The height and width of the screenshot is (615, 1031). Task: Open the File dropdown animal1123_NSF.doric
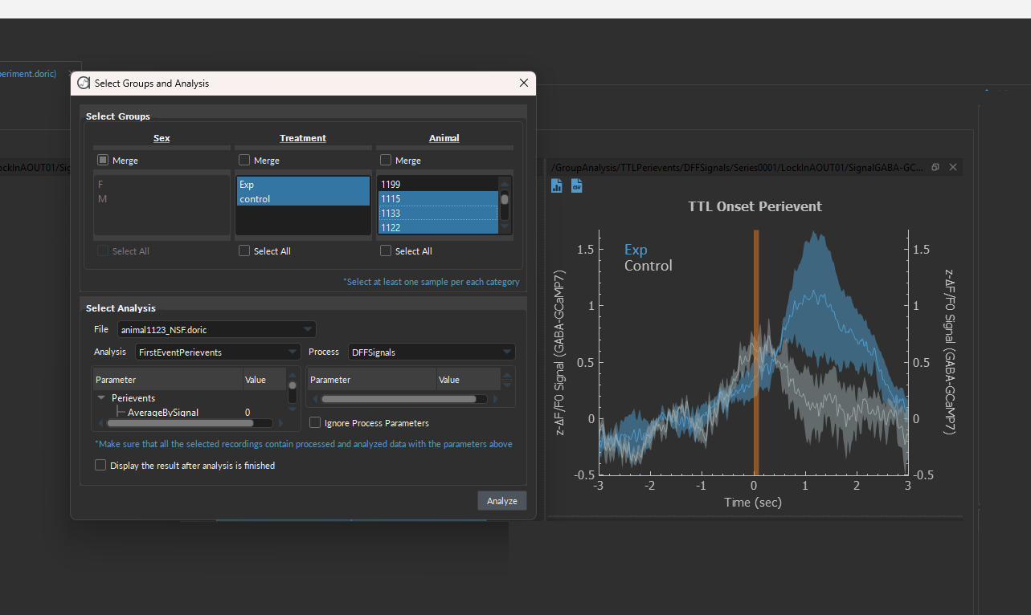pyautogui.click(x=216, y=329)
